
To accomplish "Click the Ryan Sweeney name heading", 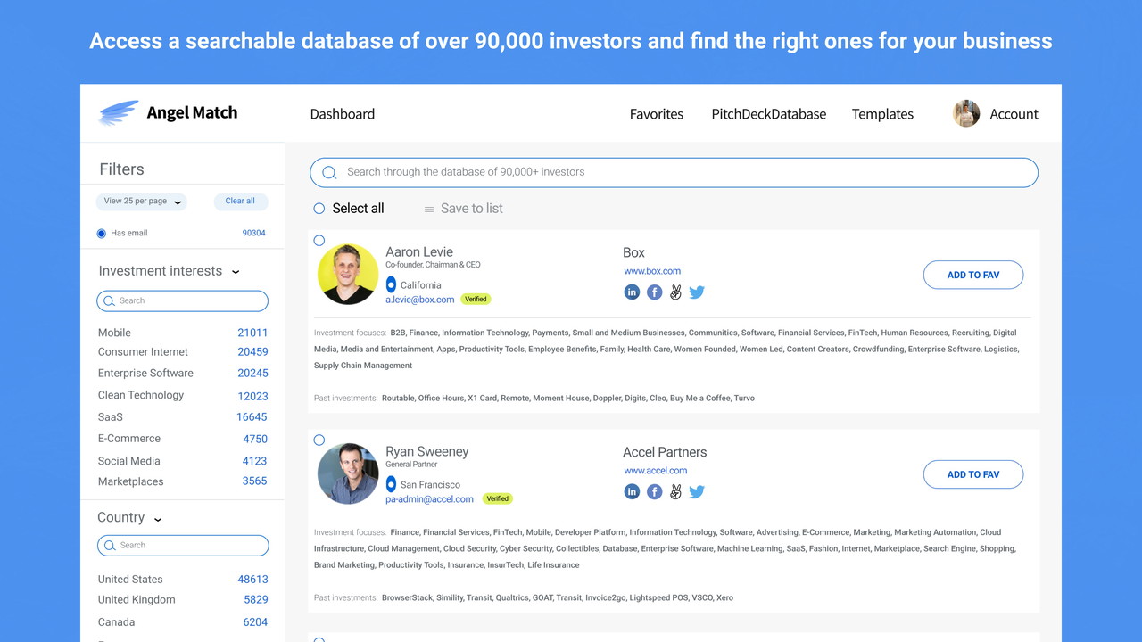I will pos(426,452).
